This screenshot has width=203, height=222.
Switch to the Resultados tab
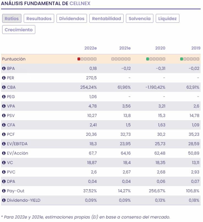39,19
